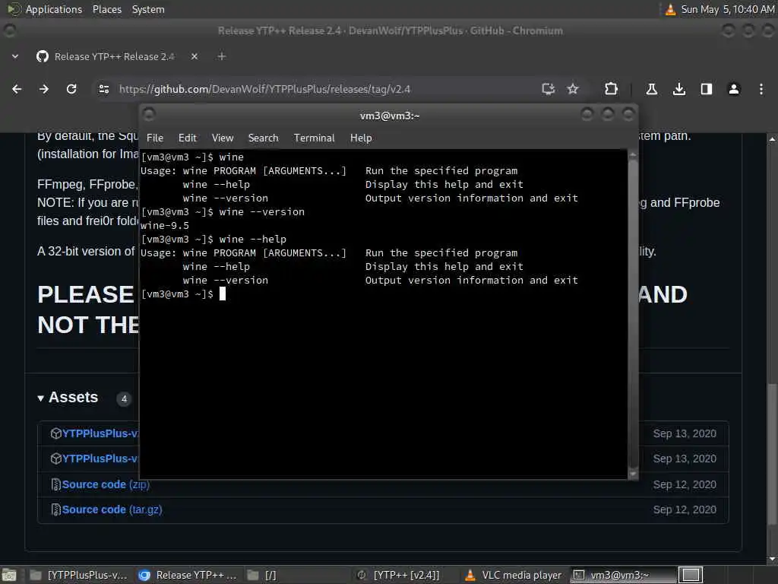The width and height of the screenshot is (778, 584).
Task: Download the first YTPlusPlus-v package asset
Action: pos(100,433)
